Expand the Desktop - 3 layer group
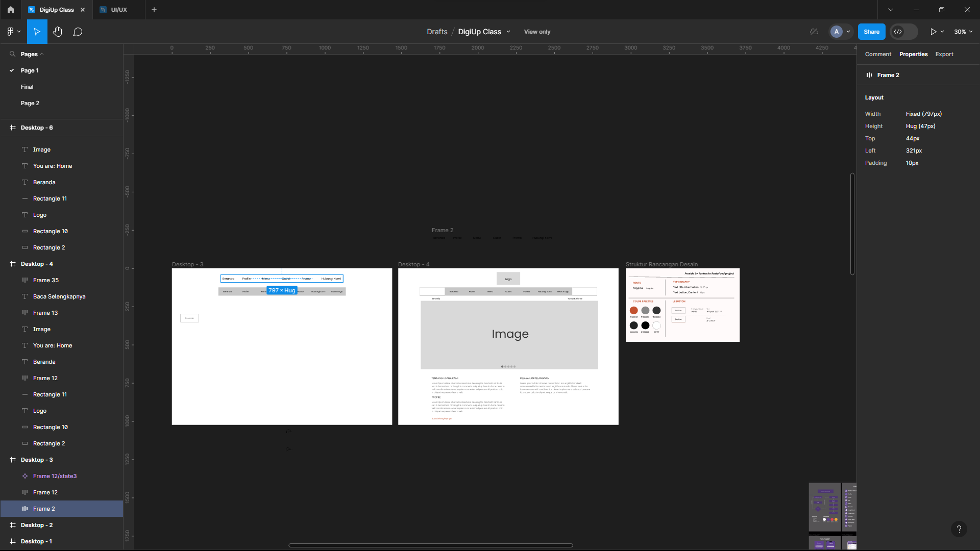This screenshot has height=551, width=980. click(x=6, y=460)
